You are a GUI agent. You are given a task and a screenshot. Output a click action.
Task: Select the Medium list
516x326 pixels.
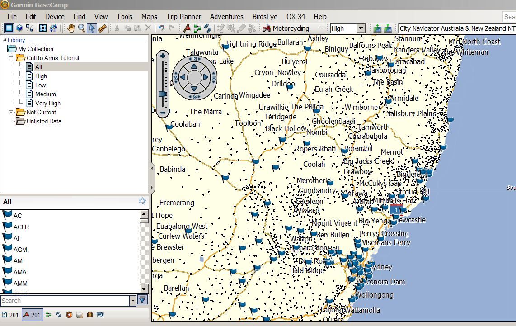click(46, 94)
